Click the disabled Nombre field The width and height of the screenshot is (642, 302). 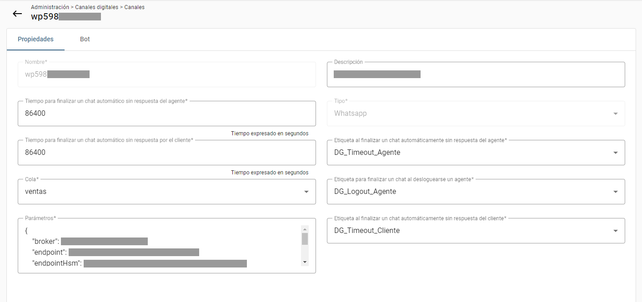pos(167,74)
